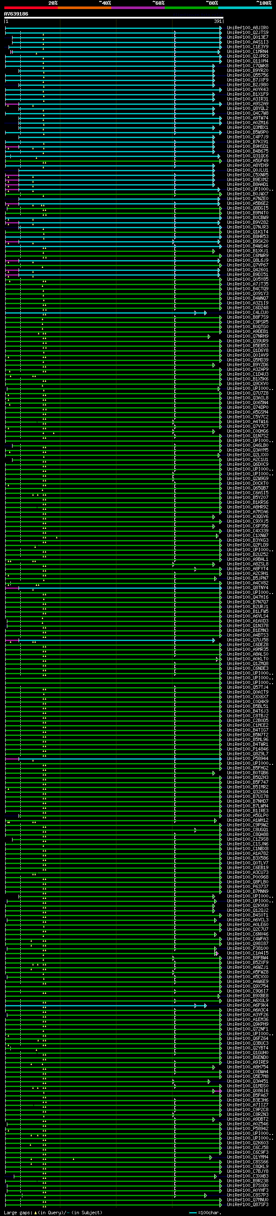Select hit label UniRef100_Q6FZ64
Screen dimensions: 276x1216
[247, 1039]
